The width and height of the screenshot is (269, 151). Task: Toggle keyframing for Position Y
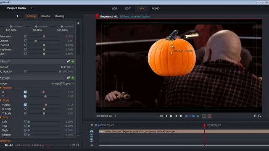(x=25, y=96)
